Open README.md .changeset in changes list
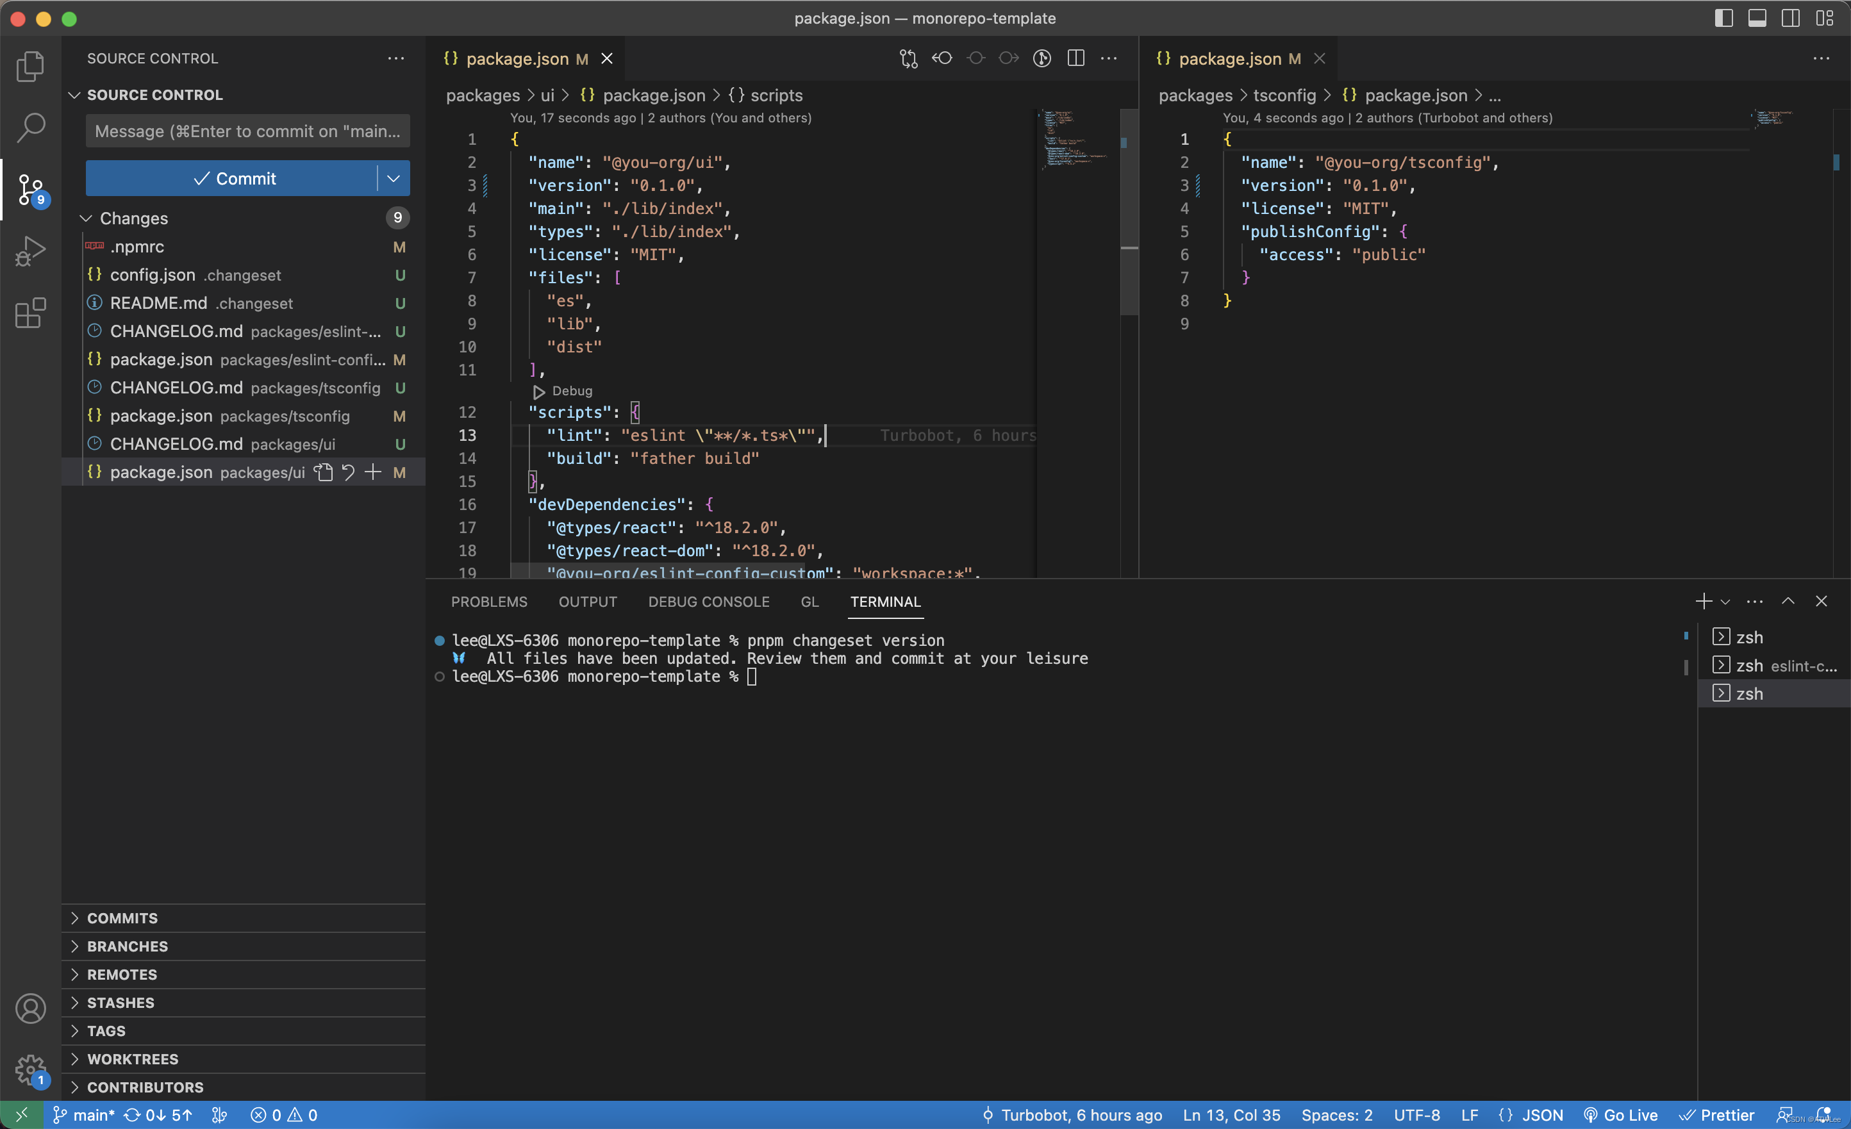This screenshot has width=1851, height=1129. click(x=244, y=304)
